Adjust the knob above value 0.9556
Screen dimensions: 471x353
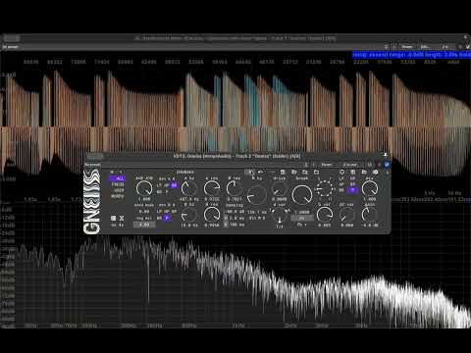[x=212, y=215]
